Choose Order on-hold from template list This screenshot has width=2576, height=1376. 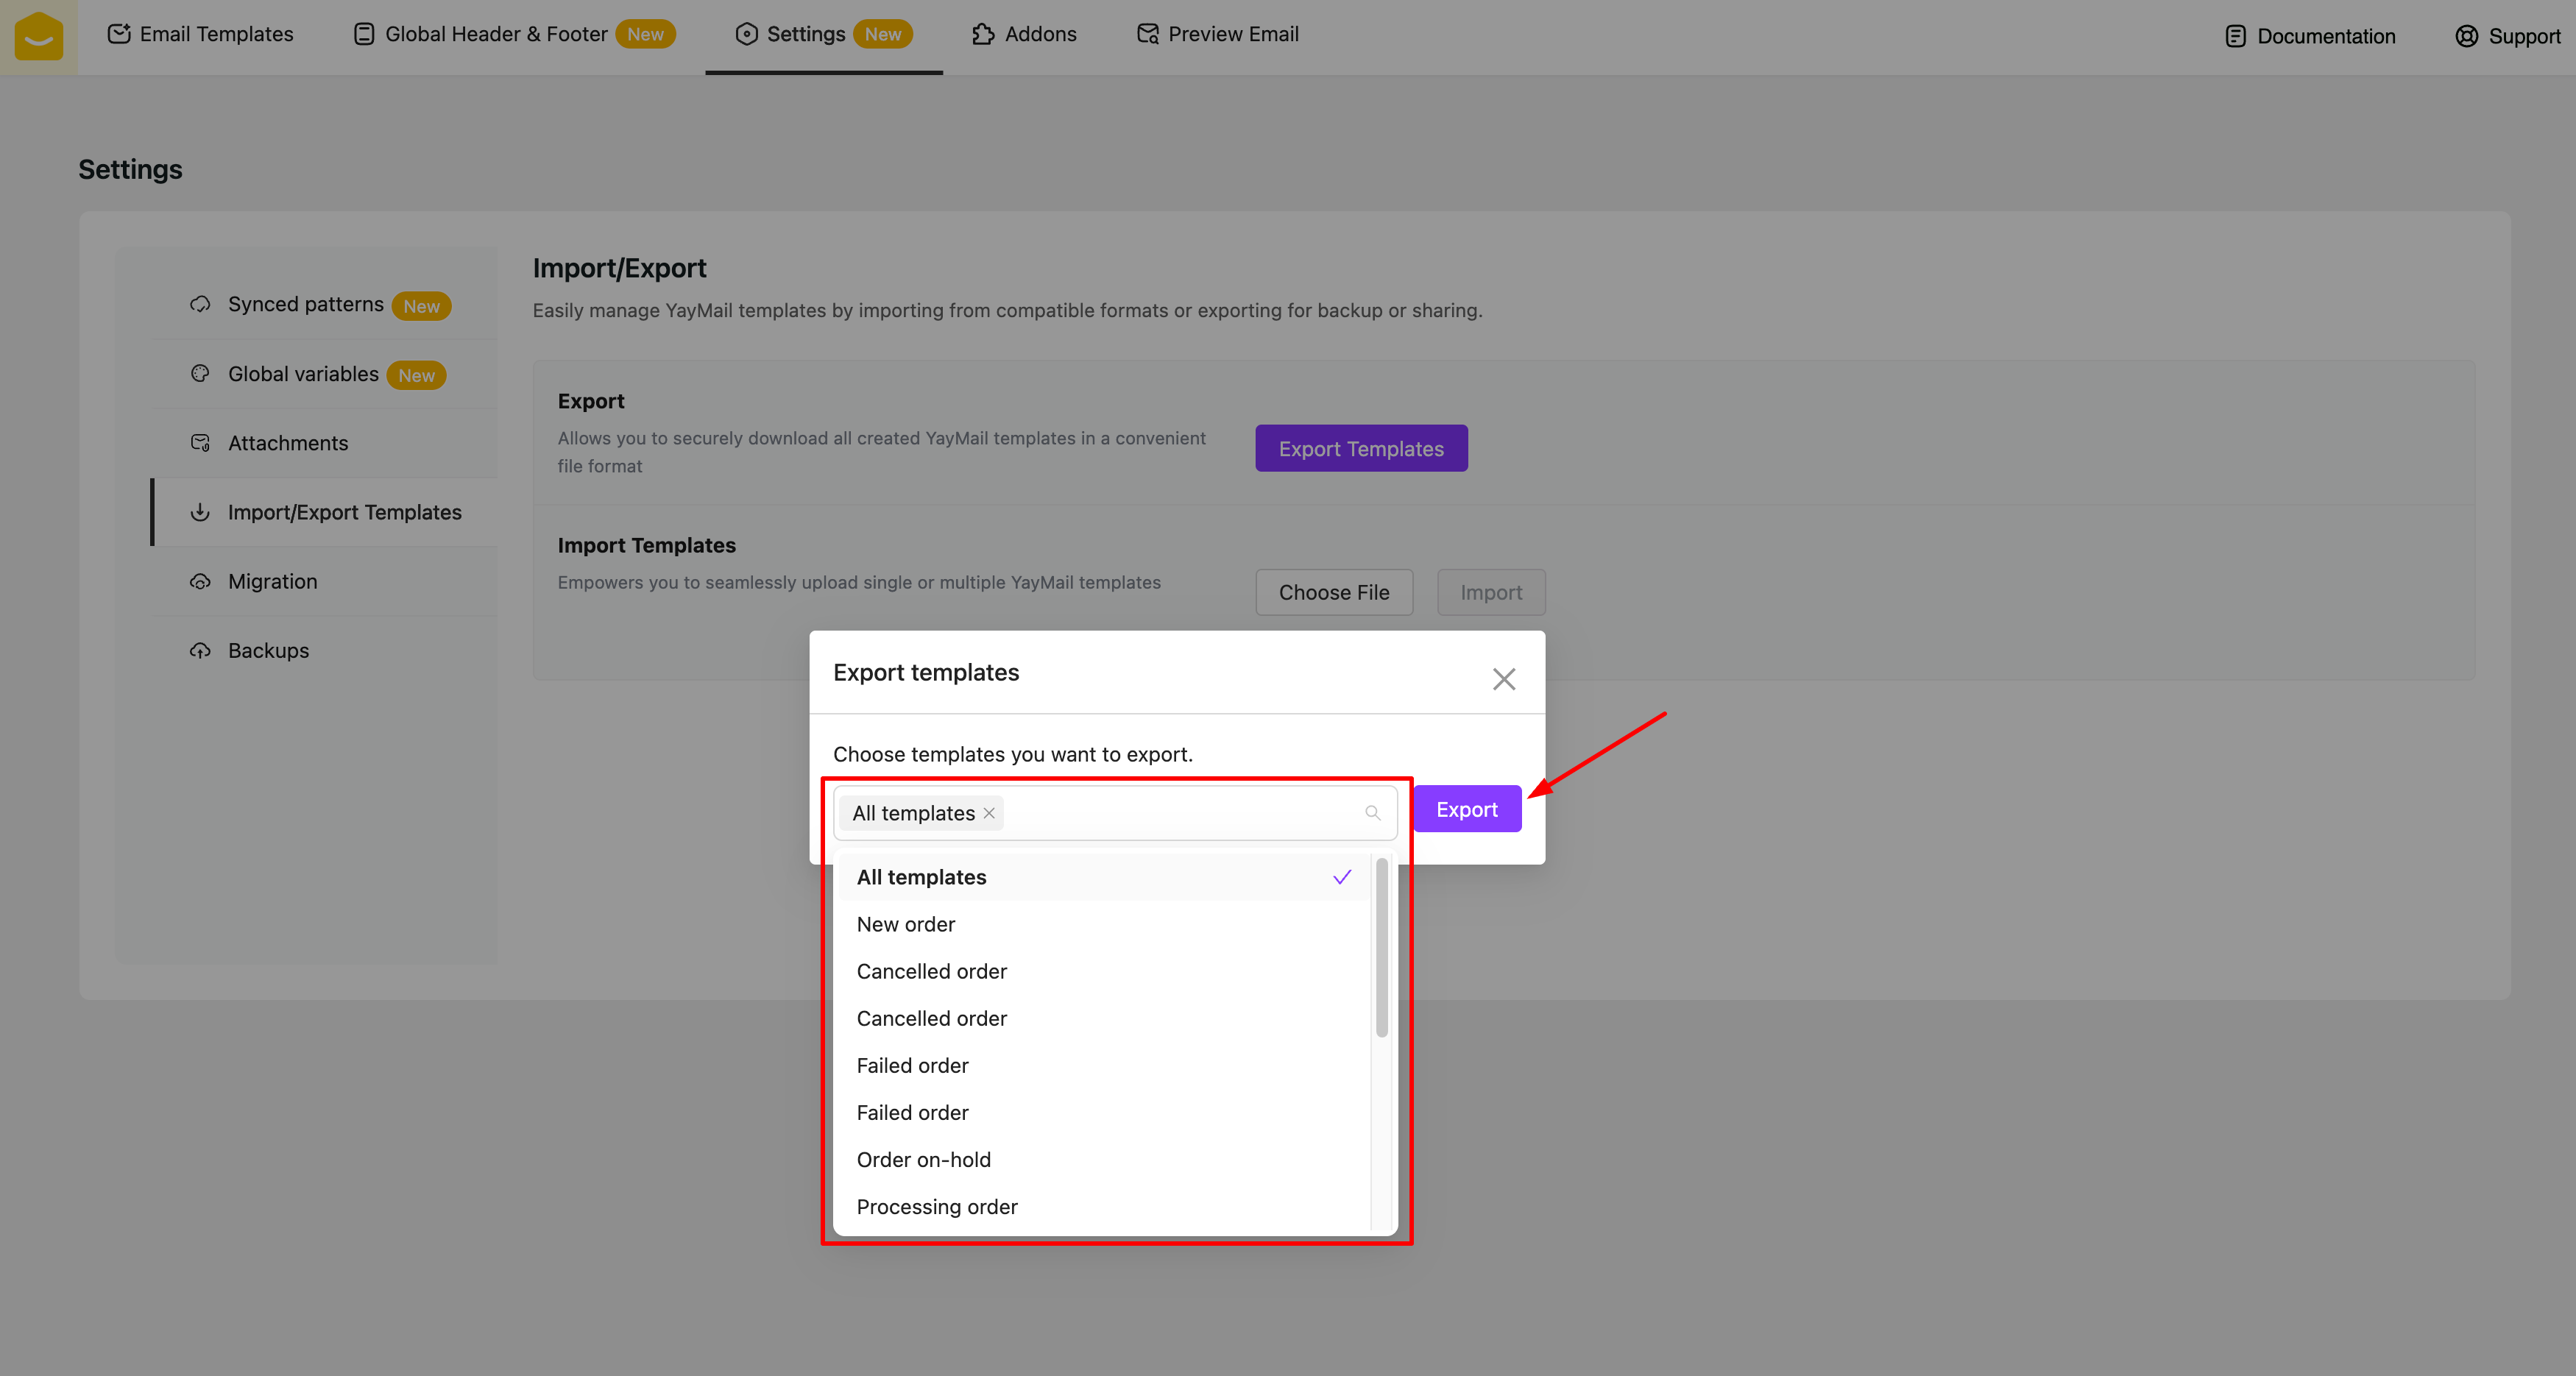(923, 1159)
